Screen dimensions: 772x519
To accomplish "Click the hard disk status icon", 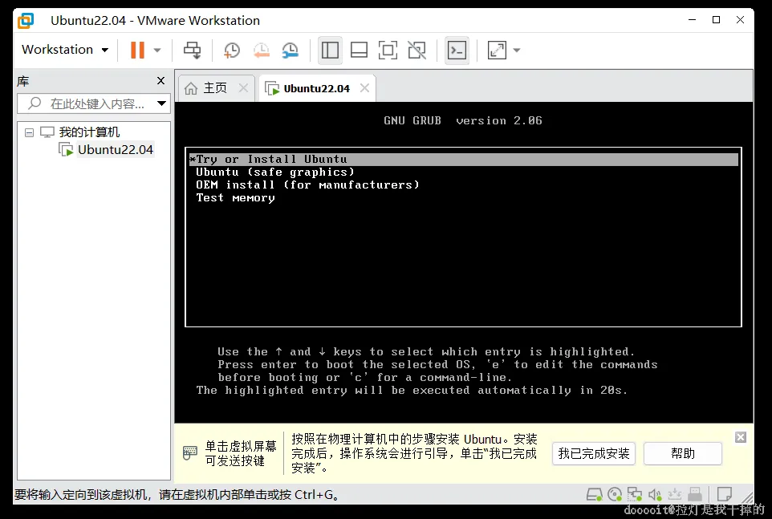I will (595, 494).
